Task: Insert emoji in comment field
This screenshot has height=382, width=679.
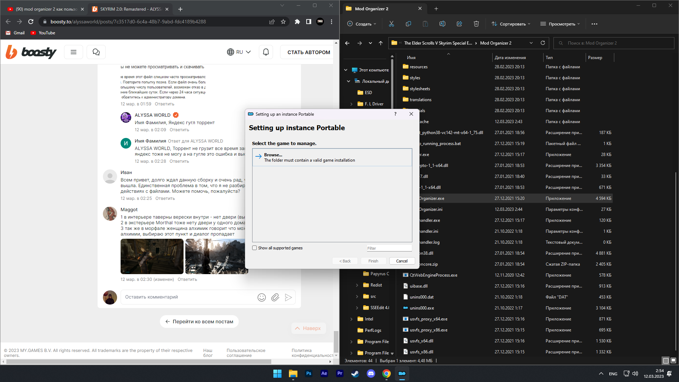Action: click(262, 297)
